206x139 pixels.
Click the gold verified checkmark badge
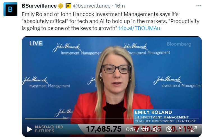(x=61, y=6)
